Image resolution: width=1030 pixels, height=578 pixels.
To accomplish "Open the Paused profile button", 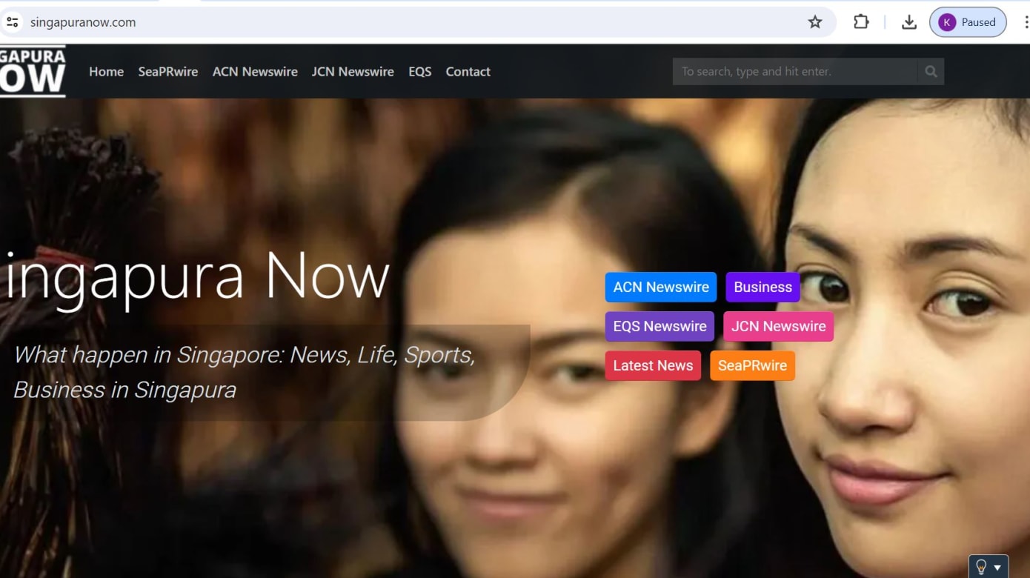I will [x=968, y=22].
